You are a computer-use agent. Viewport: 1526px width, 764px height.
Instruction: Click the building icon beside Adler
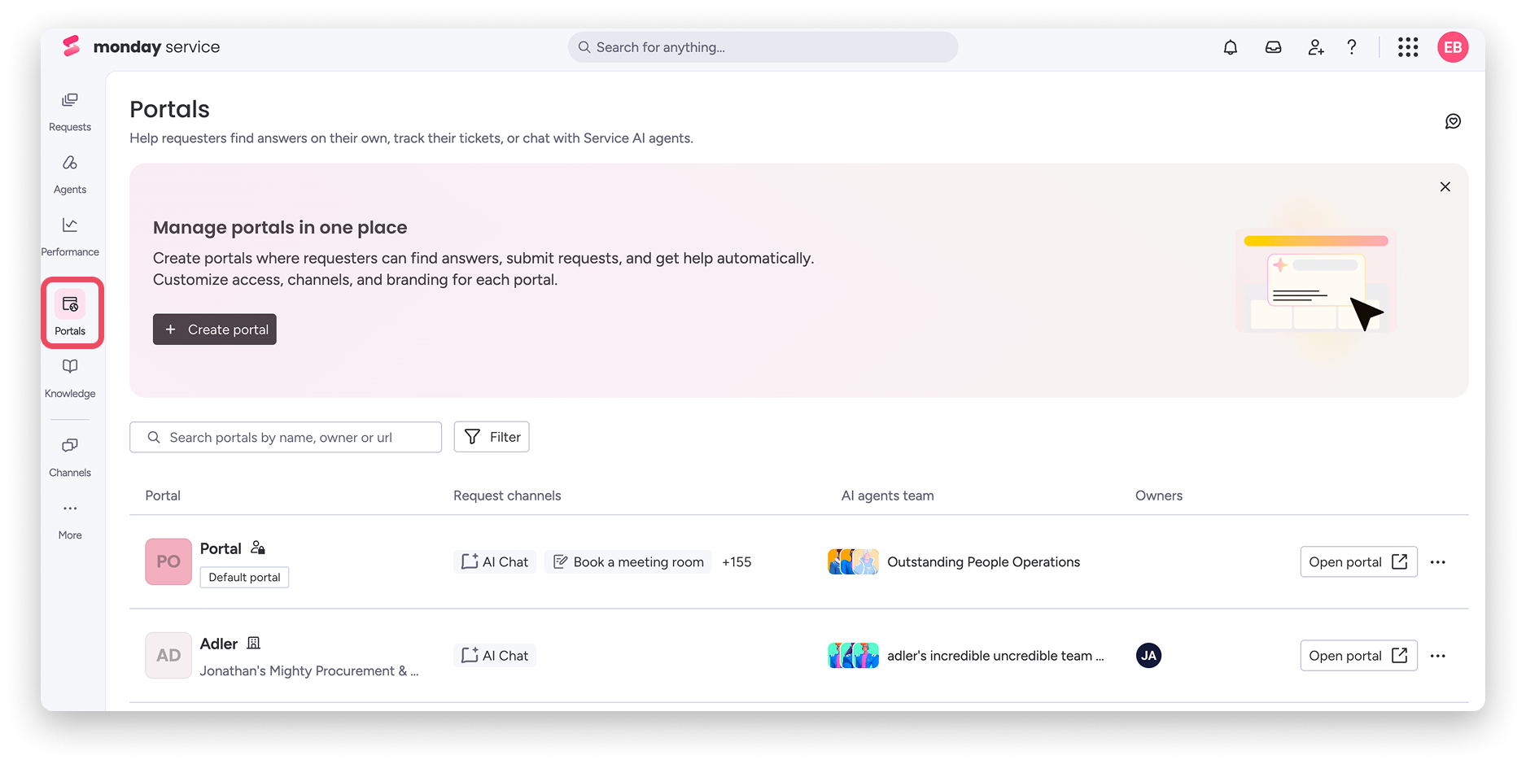pyautogui.click(x=254, y=643)
